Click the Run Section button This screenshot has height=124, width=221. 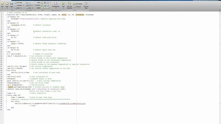tap(78, 4)
